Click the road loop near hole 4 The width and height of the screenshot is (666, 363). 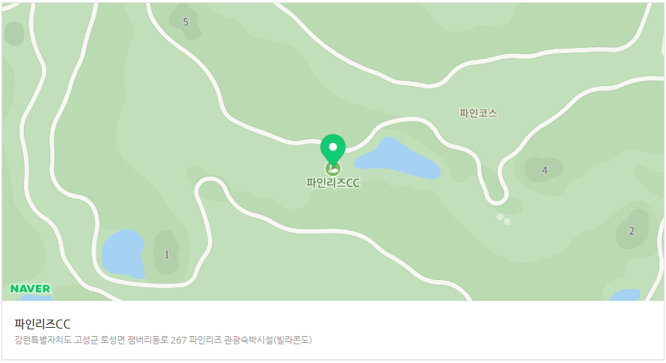tap(496, 197)
